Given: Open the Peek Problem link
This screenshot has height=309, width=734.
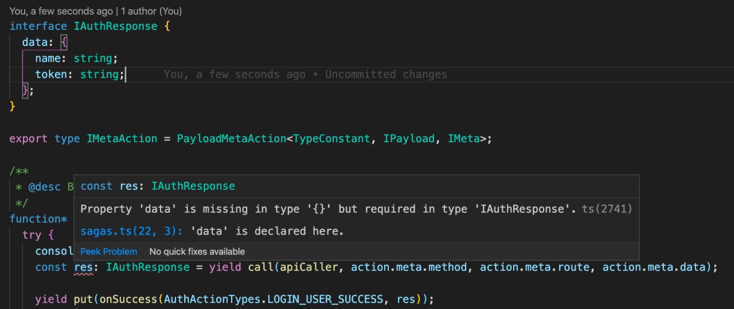Looking at the screenshot, I should click(x=108, y=252).
